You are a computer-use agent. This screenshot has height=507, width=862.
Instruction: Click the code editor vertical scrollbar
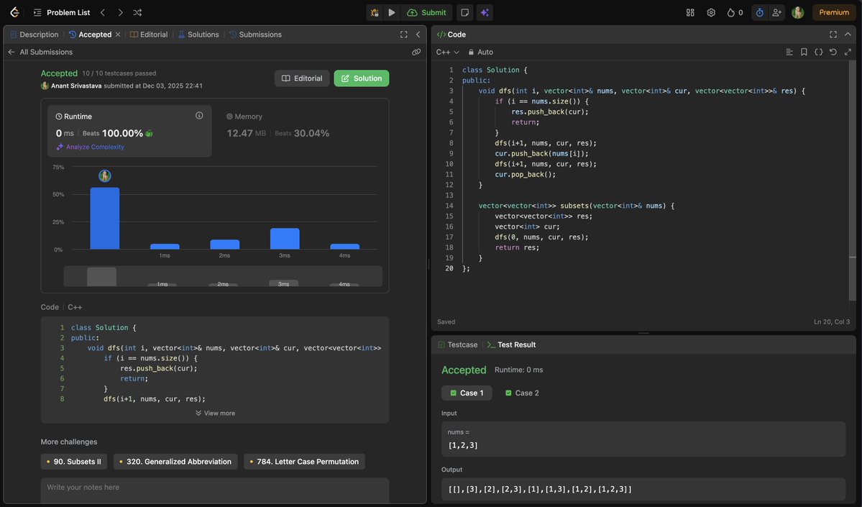pyautogui.click(x=852, y=181)
